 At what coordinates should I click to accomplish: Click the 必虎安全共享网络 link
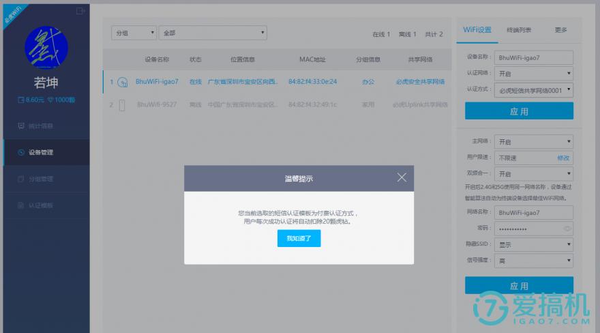tap(420, 81)
